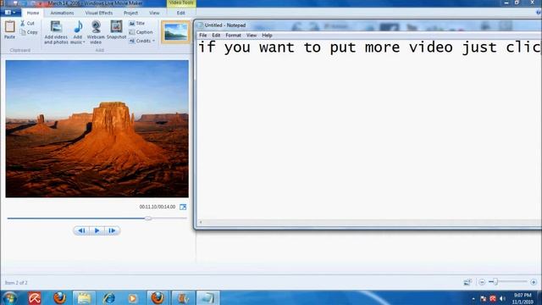The height and width of the screenshot is (305, 542).
Task: Click the volume speaker tray icon
Action: (x=502, y=298)
